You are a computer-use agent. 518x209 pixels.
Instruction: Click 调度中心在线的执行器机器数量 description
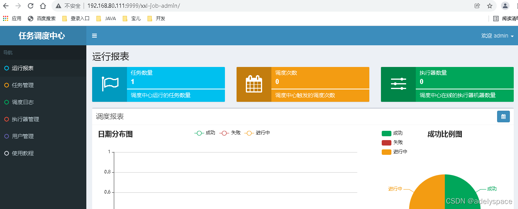pos(458,95)
